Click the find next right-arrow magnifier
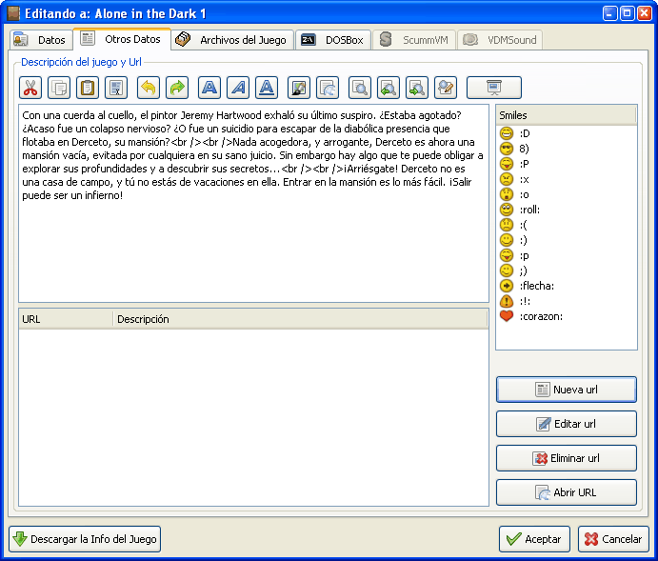 point(417,88)
